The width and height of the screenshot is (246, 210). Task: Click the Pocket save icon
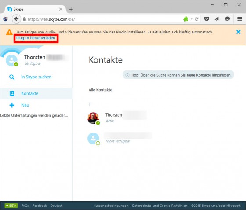point(206,19)
